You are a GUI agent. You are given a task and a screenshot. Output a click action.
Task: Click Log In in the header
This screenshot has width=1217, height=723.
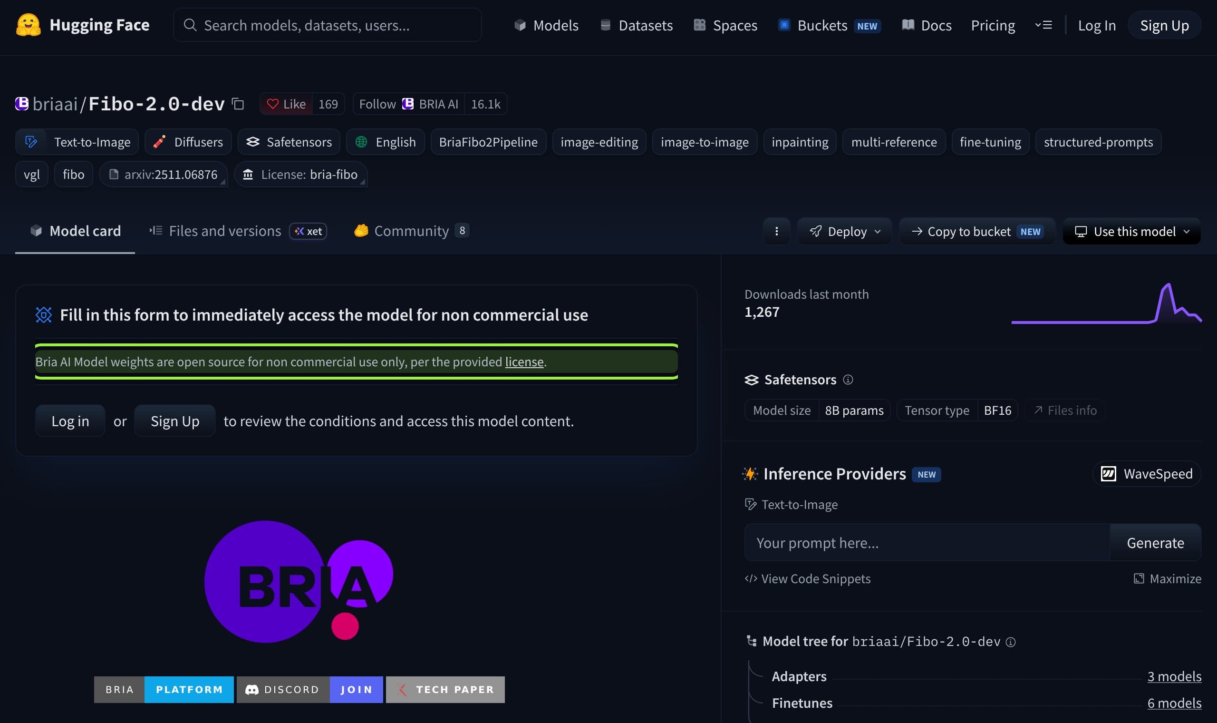pyautogui.click(x=1097, y=25)
